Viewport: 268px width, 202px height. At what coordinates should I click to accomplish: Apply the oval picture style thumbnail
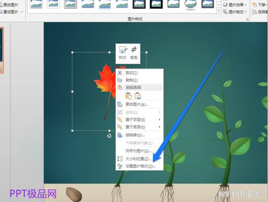pyautogui.click(x=190, y=4)
